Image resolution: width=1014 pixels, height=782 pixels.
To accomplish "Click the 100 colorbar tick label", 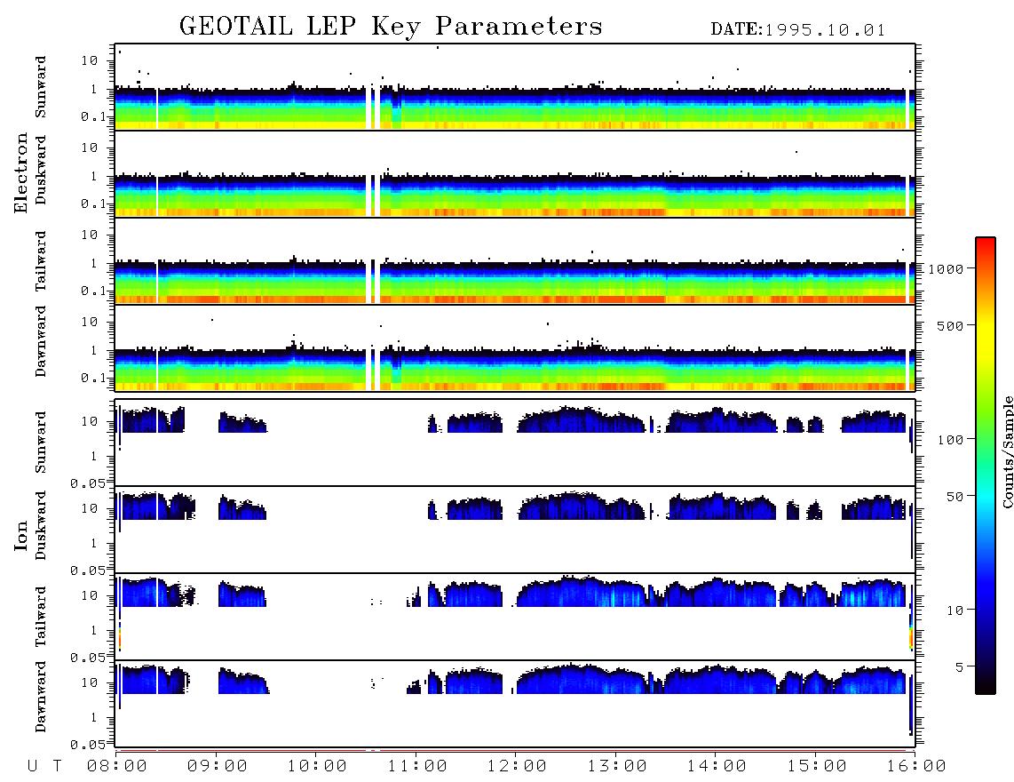I will pos(950,440).
